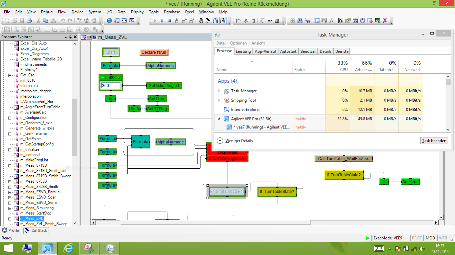This screenshot has width=455, height=255.
Task: Expand the Snipping Tool process entry
Action: pyautogui.click(x=219, y=100)
